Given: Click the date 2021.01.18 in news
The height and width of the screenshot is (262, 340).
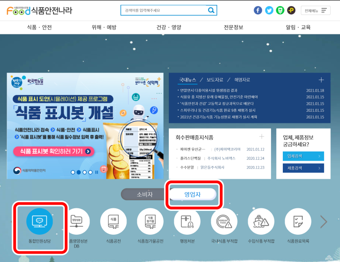Looking at the screenshot, I should click(315, 90).
